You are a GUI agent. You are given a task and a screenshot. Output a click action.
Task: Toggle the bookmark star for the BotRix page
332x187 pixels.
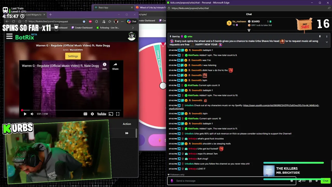(84, 22)
